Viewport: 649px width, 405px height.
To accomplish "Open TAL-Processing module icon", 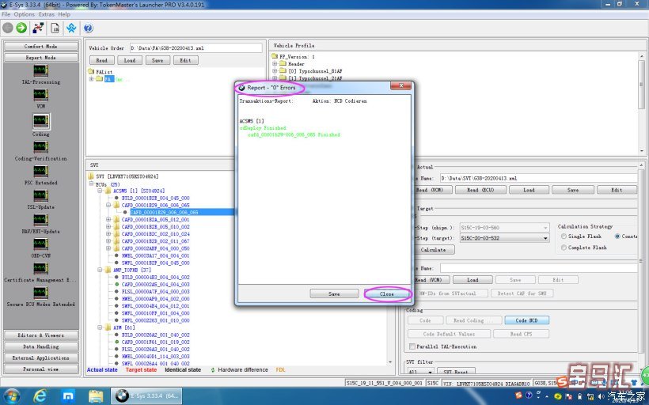I will (x=40, y=70).
